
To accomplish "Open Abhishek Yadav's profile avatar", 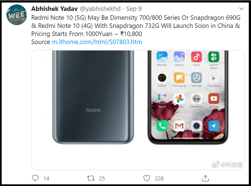I will click(x=16, y=15).
